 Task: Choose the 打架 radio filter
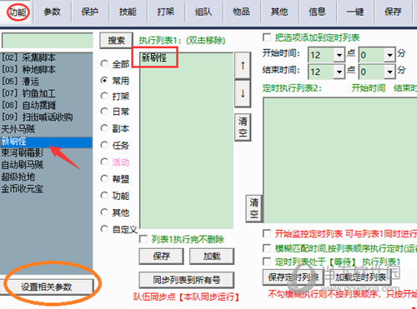(x=104, y=96)
